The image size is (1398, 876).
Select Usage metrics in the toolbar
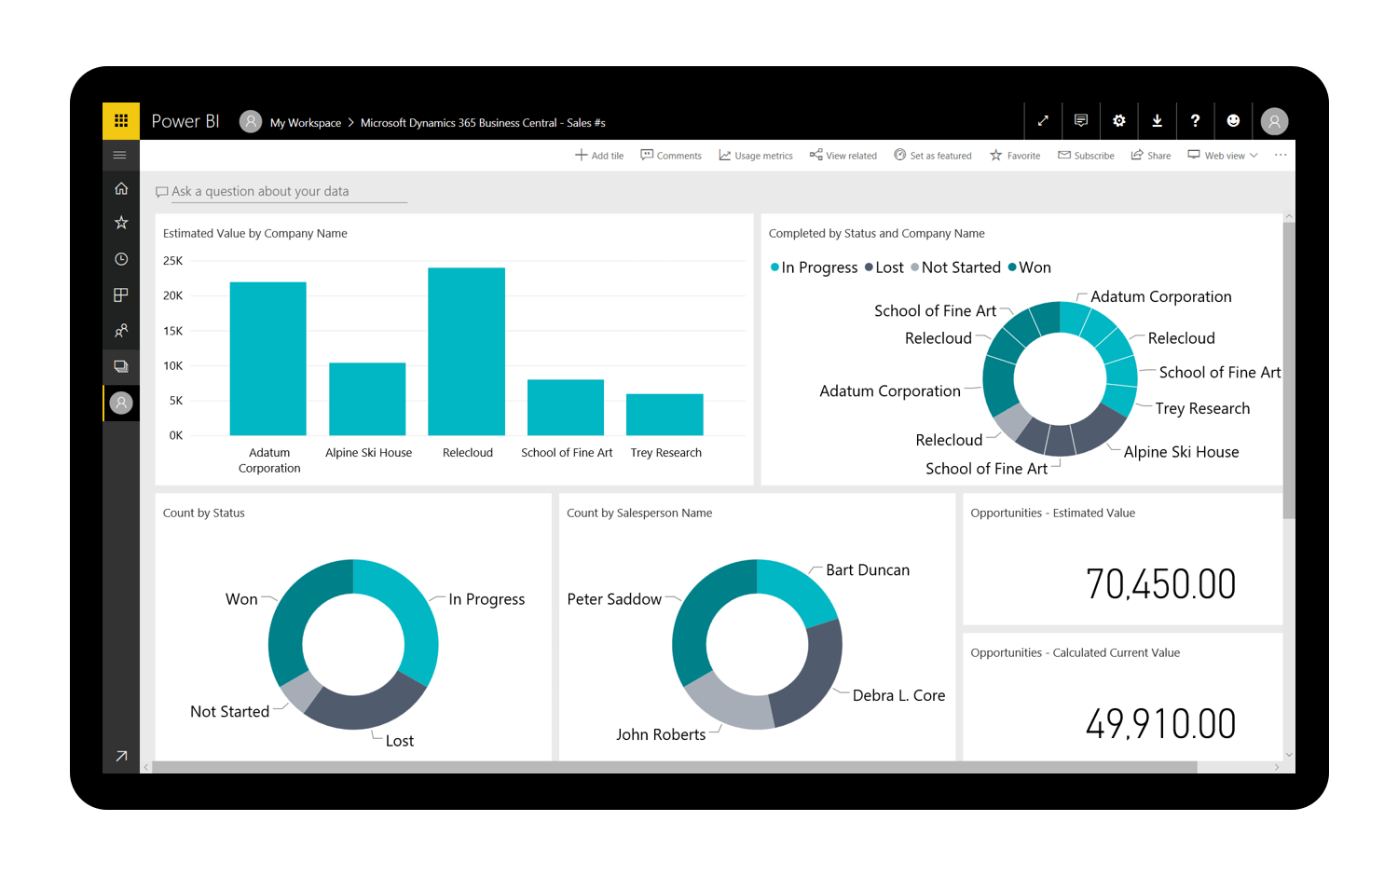click(x=755, y=155)
